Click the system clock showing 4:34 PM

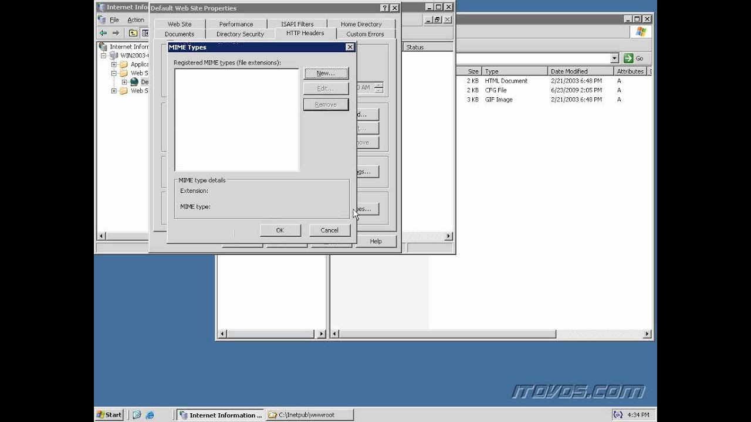click(638, 415)
